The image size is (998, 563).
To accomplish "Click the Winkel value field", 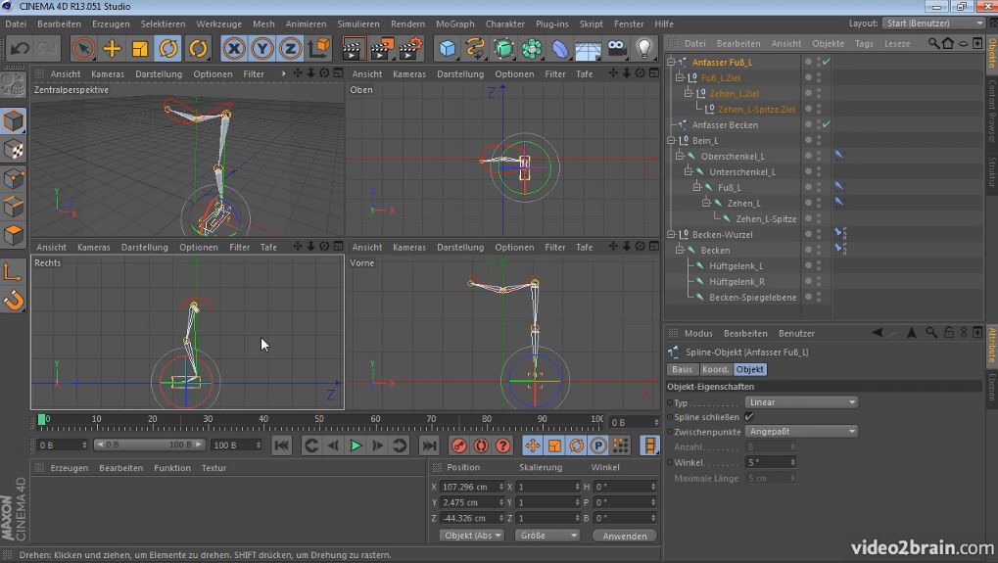I will (x=771, y=462).
